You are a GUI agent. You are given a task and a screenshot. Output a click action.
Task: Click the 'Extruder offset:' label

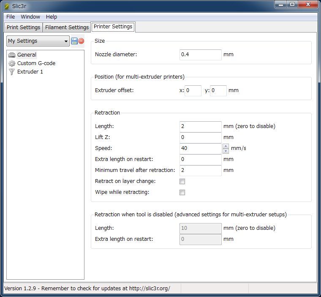click(114, 90)
